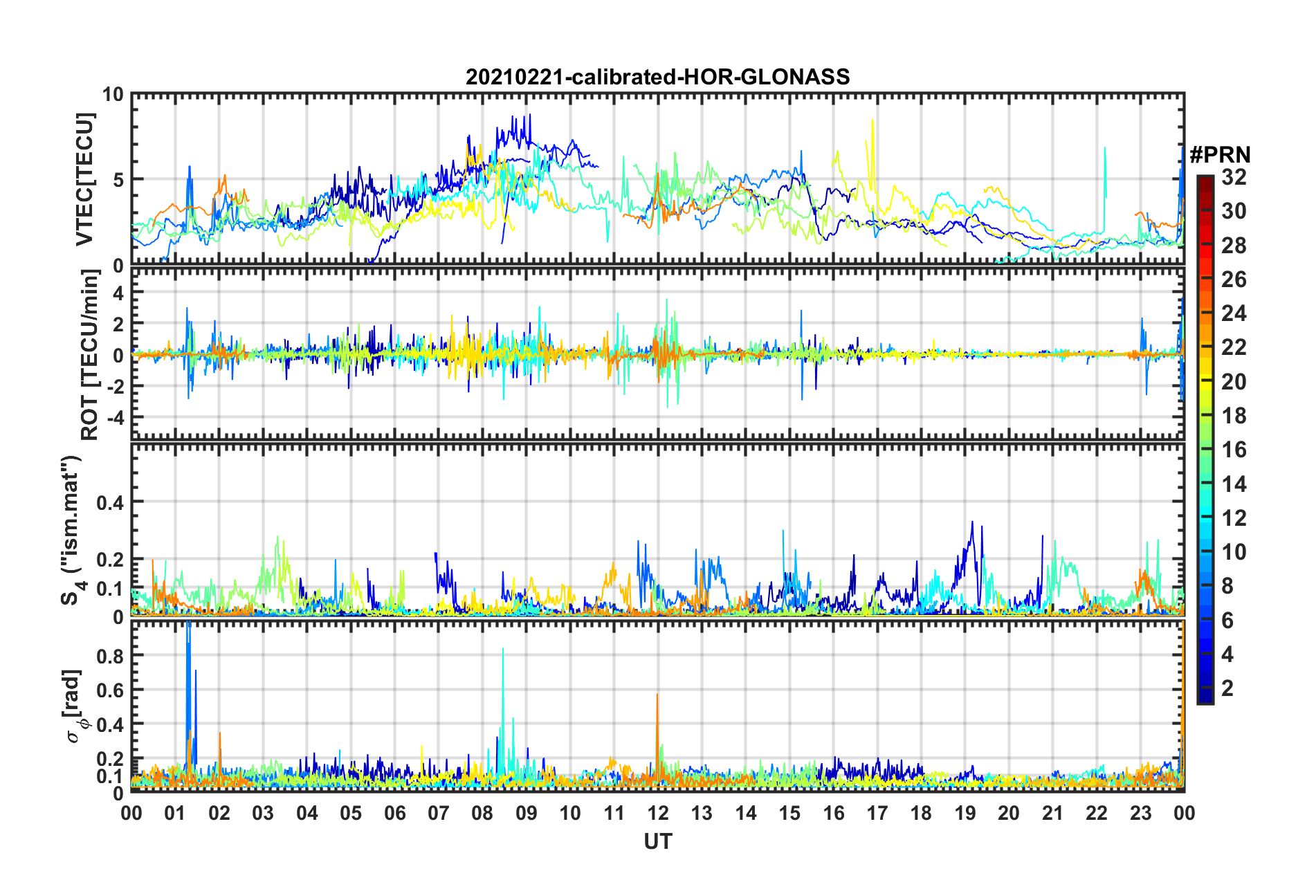Screen dimensions: 1316x880
Task: Click the sigma-phi [rad] y-axis label
Action: coord(74,706)
